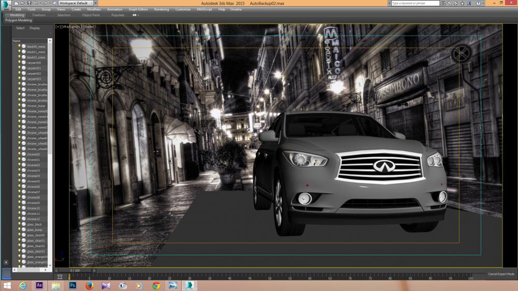Screen dimensions: 518x291
Task: Toggle the lightbulb visibility for carpaint01
Action: [19, 68]
